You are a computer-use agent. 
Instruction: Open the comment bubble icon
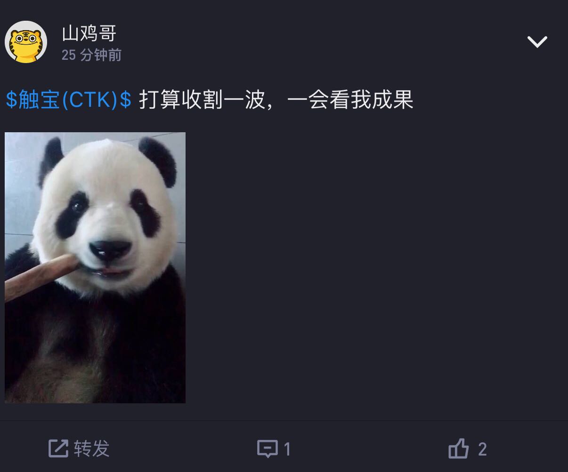pyautogui.click(x=267, y=449)
